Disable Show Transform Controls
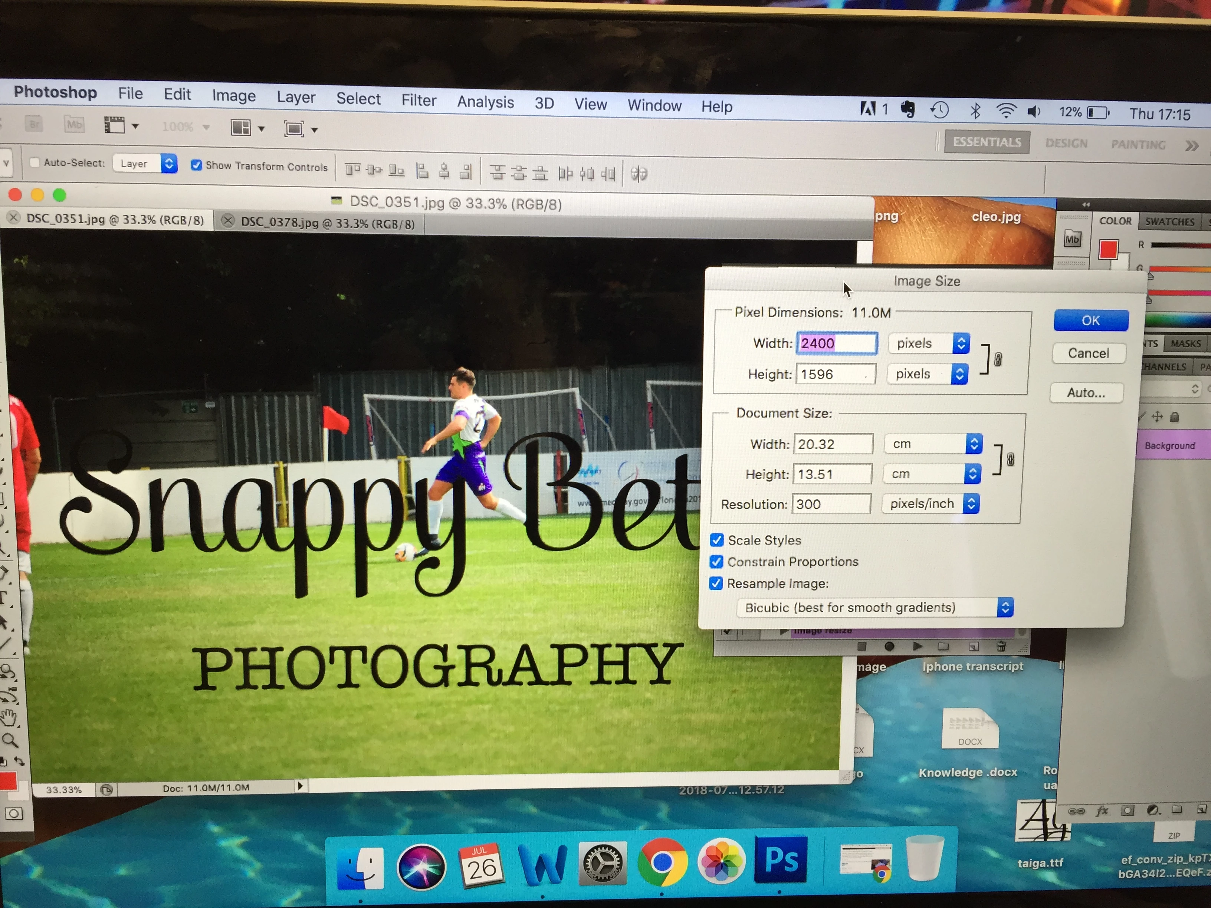1211x908 pixels. click(197, 165)
